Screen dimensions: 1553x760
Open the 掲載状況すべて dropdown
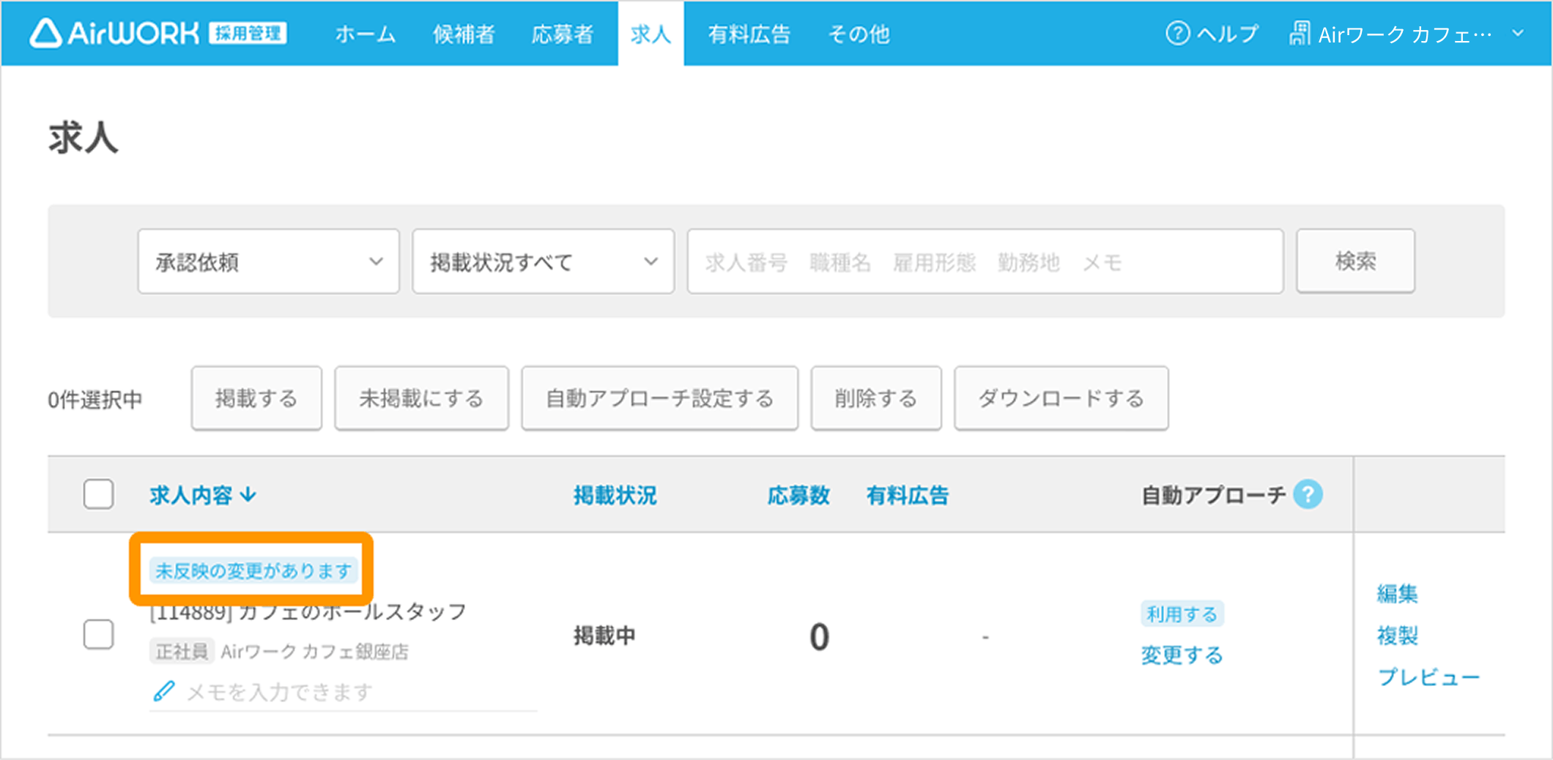tap(543, 261)
